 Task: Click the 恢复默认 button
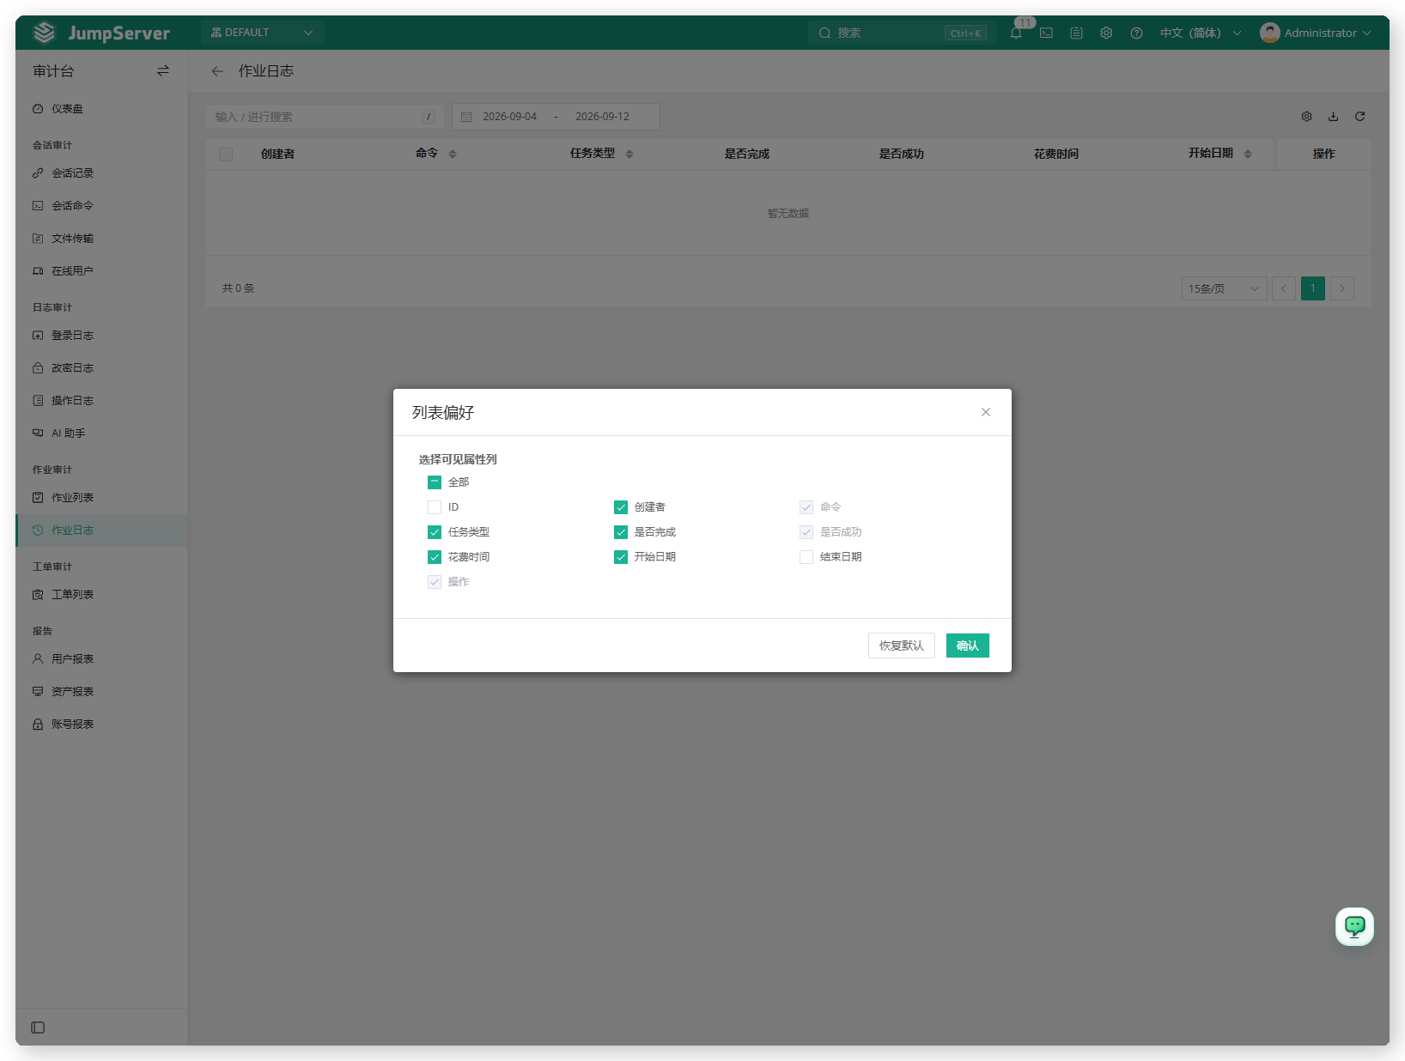click(x=901, y=646)
